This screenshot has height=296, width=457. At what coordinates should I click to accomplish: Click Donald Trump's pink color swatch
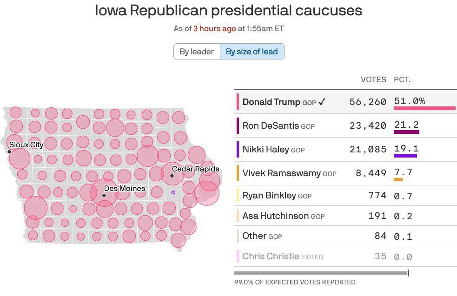pyautogui.click(x=238, y=102)
